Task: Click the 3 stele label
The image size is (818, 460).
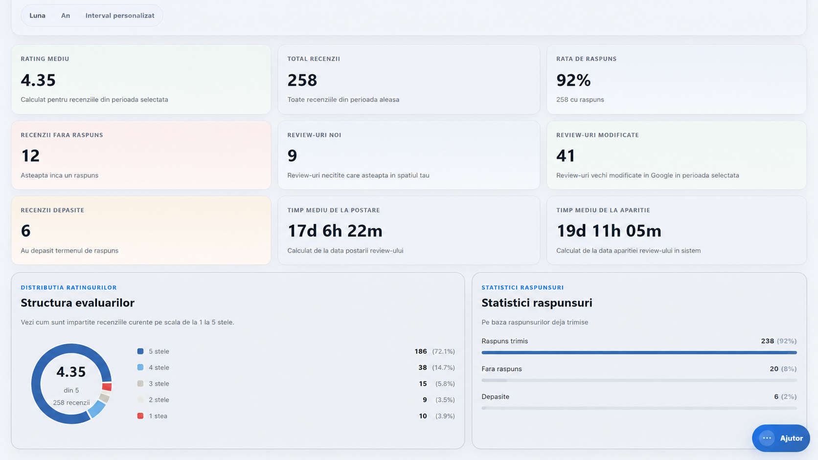Action: click(x=159, y=384)
